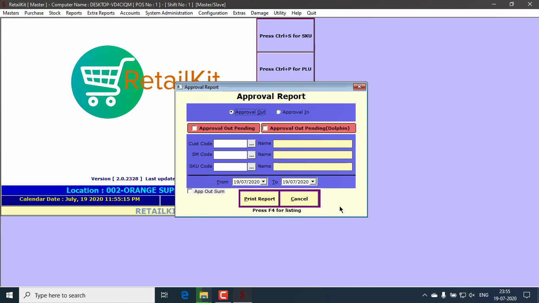Click Press Ctrl+P for PLU panel
The image size is (539, 303).
286,69
